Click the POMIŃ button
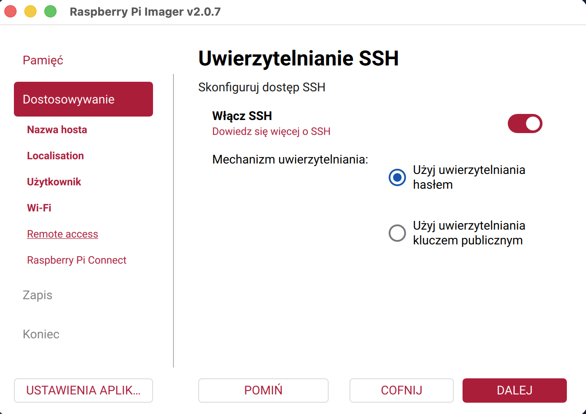Screen dimensions: 586x414 point(263,390)
